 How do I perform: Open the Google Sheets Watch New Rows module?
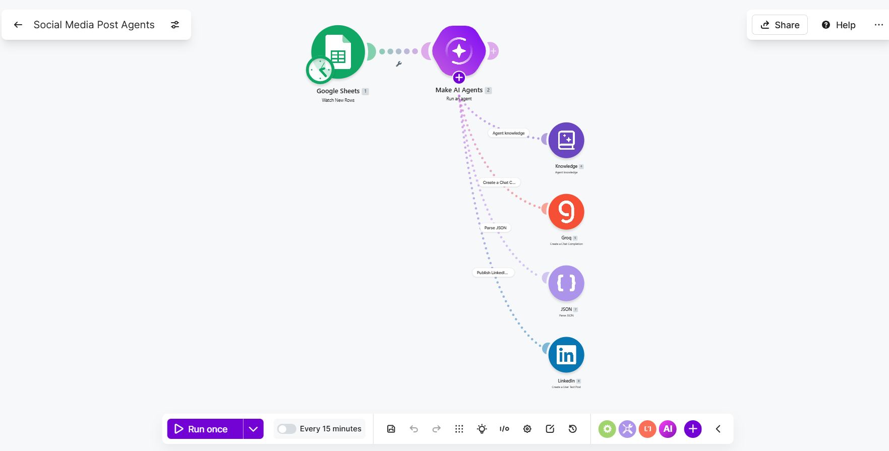point(338,52)
